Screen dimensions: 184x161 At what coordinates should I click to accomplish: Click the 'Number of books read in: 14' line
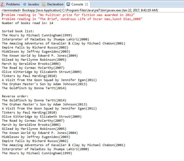coord(28,23)
